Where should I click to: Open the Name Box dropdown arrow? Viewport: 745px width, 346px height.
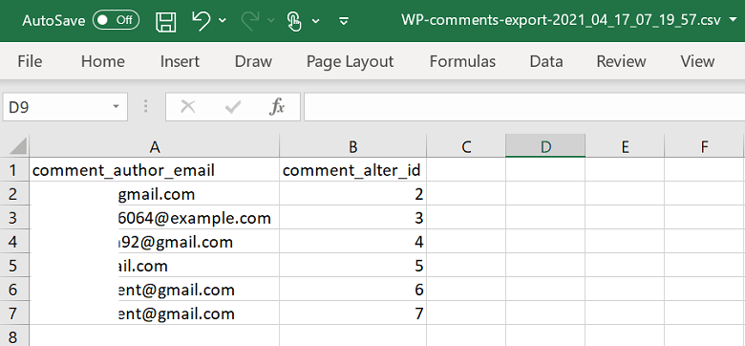coord(116,106)
